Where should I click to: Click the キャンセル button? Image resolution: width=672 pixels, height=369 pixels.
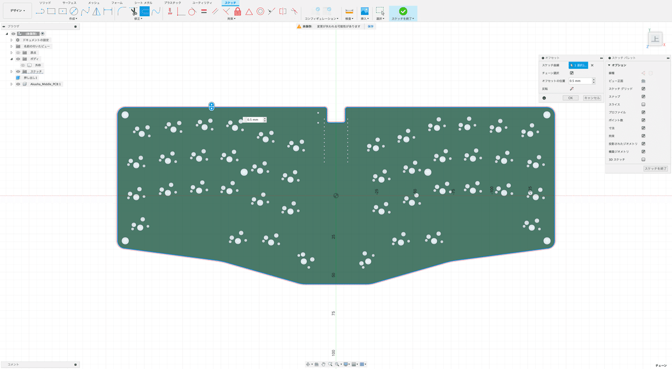592,98
